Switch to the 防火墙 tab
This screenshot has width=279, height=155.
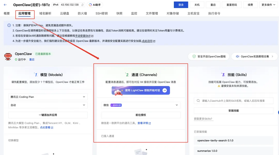coord(82,13)
